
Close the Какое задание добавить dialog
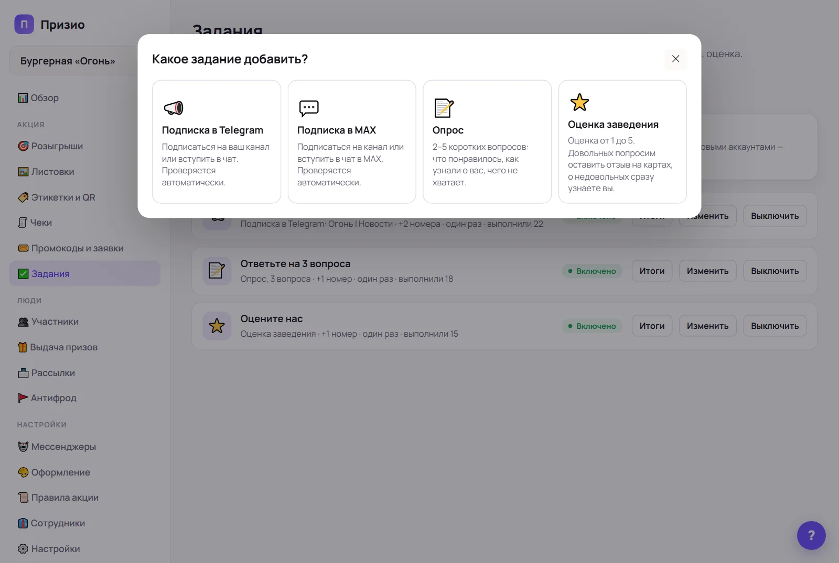[x=675, y=59]
